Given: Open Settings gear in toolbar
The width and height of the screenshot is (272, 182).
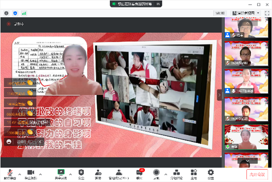Looking at the screenshot, I should [x=211, y=174].
